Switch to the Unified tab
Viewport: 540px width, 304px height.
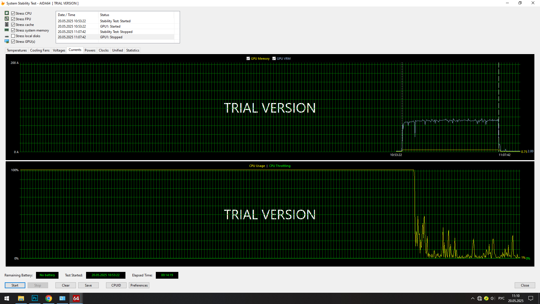point(118,50)
